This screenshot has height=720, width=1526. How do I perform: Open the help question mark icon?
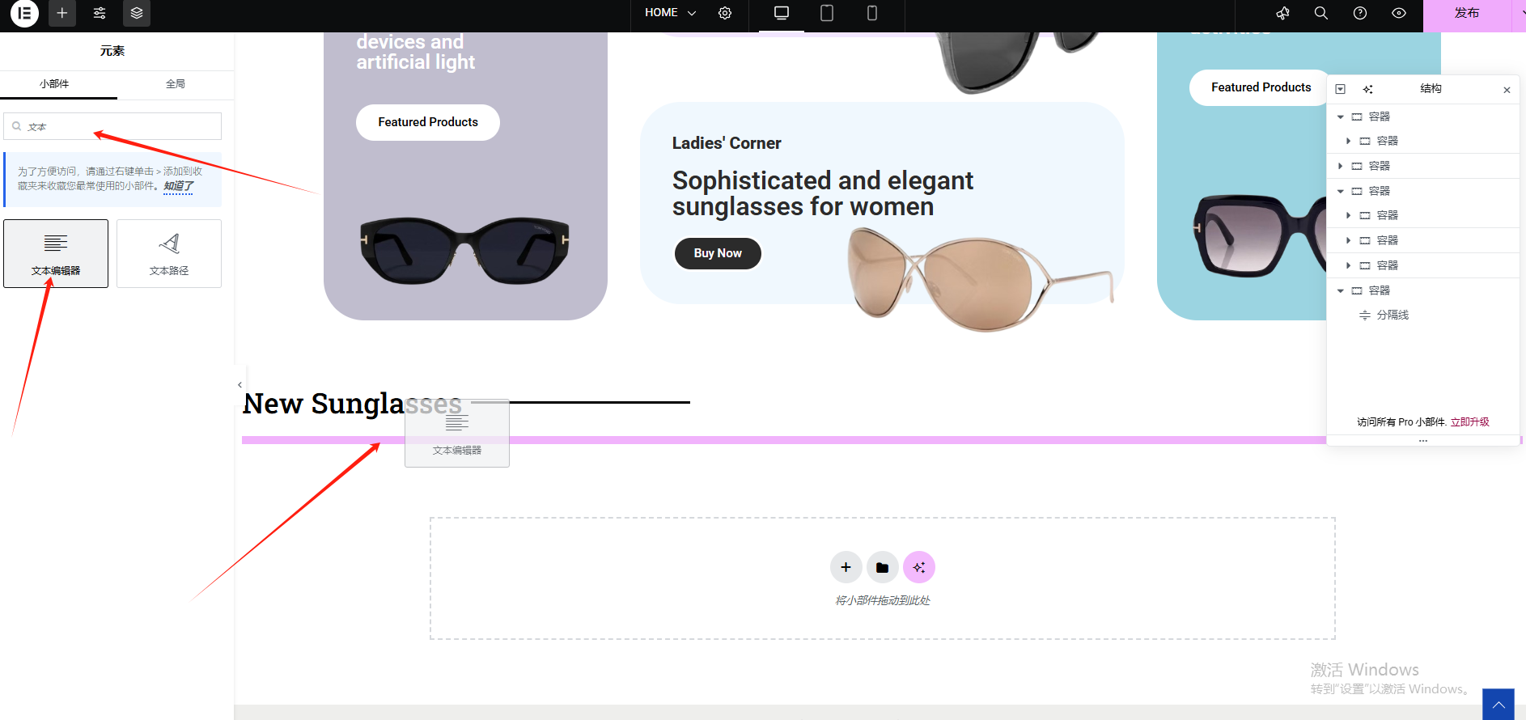tap(1360, 14)
